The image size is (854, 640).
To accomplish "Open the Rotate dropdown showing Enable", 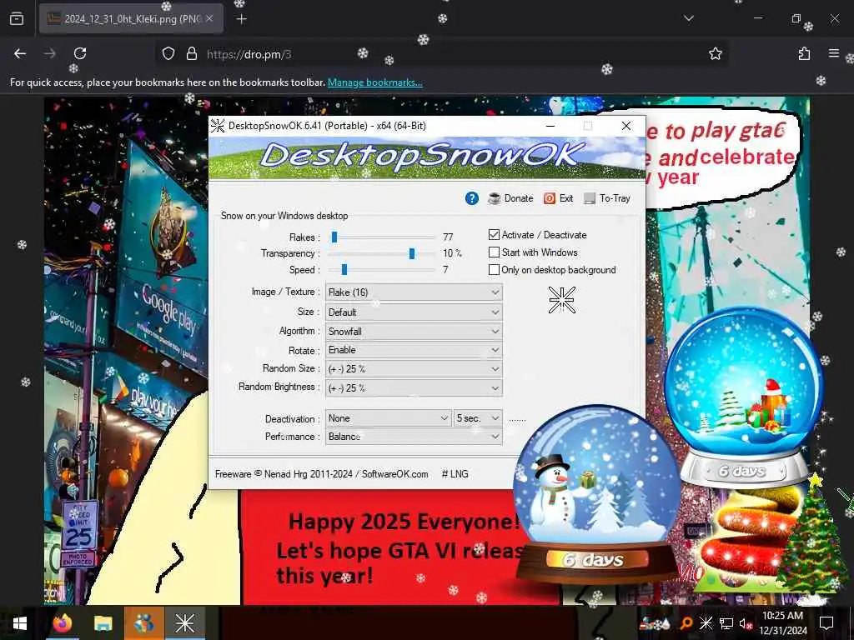I will click(x=414, y=350).
